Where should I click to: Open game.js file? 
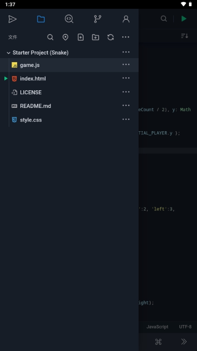pos(69,65)
